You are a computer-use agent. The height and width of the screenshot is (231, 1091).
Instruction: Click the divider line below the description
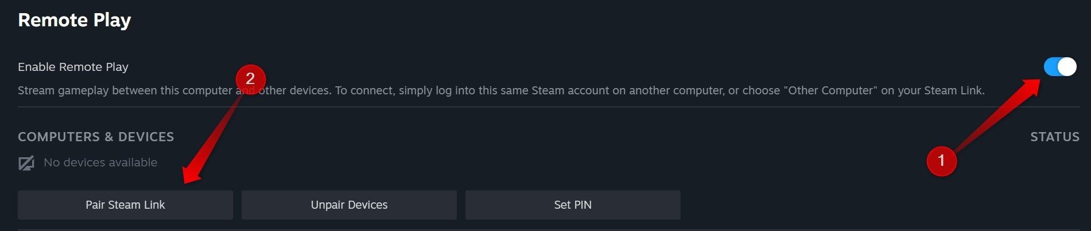517,107
